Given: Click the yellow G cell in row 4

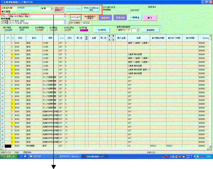Looking at the screenshot, I should [x=13, y=55].
